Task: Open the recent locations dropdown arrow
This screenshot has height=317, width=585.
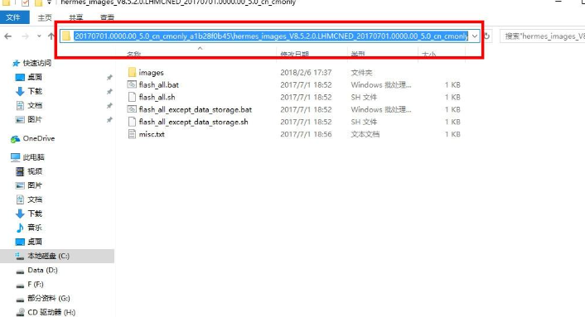Action: tap(39, 36)
